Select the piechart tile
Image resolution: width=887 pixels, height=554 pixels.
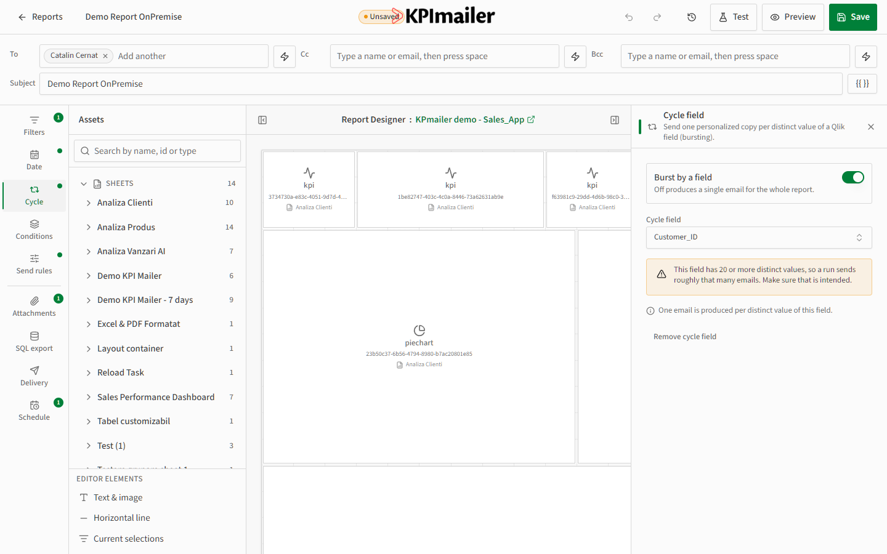point(419,347)
